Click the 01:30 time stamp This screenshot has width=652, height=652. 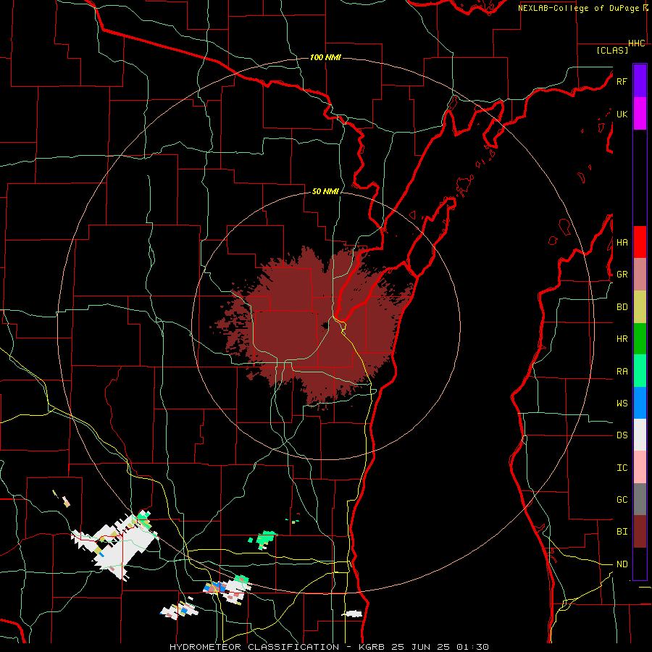tap(472, 647)
